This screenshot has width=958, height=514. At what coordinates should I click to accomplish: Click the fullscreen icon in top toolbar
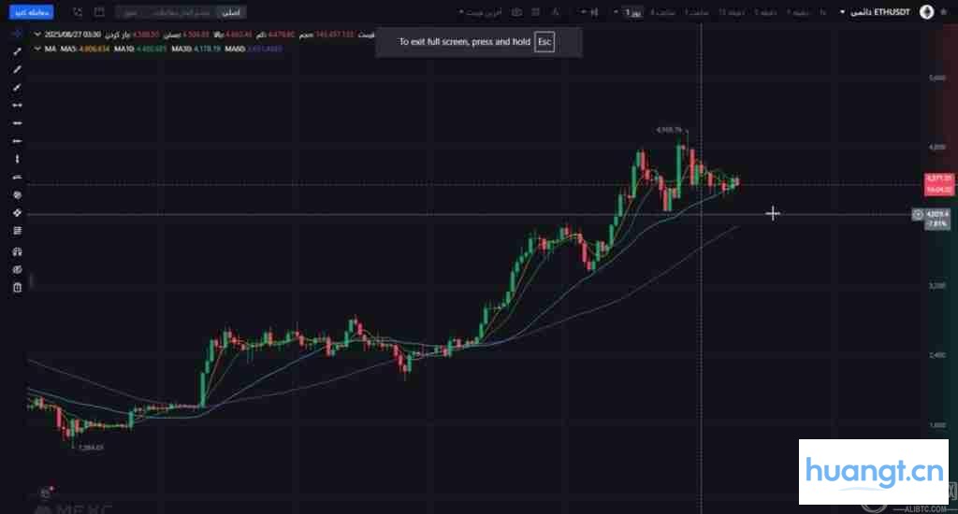tap(76, 12)
